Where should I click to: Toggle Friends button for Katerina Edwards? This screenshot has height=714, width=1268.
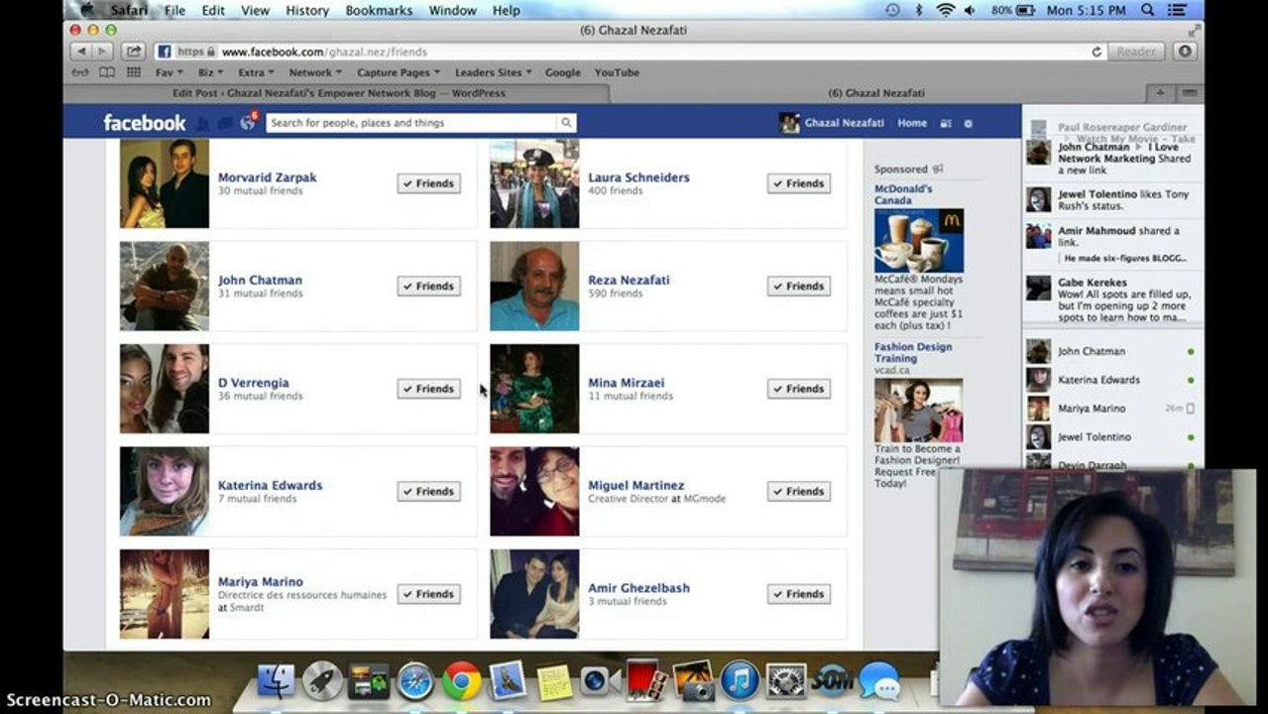(x=429, y=491)
